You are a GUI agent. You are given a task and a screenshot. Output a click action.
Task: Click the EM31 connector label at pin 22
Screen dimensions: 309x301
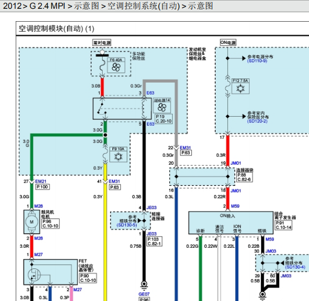pos(185,148)
